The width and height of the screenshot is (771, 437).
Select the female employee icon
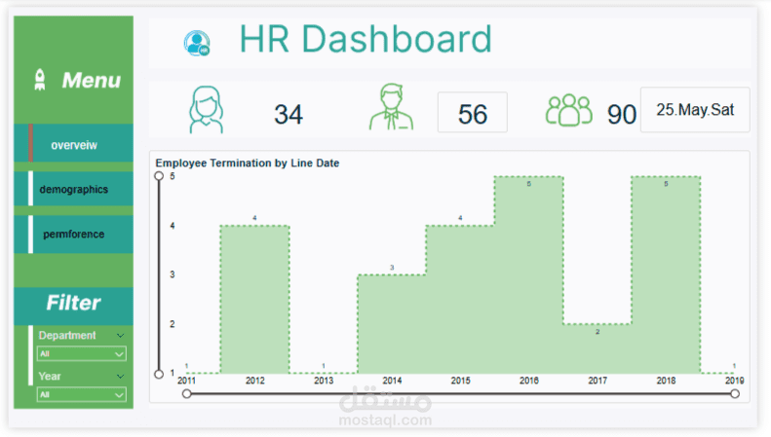tap(206, 110)
